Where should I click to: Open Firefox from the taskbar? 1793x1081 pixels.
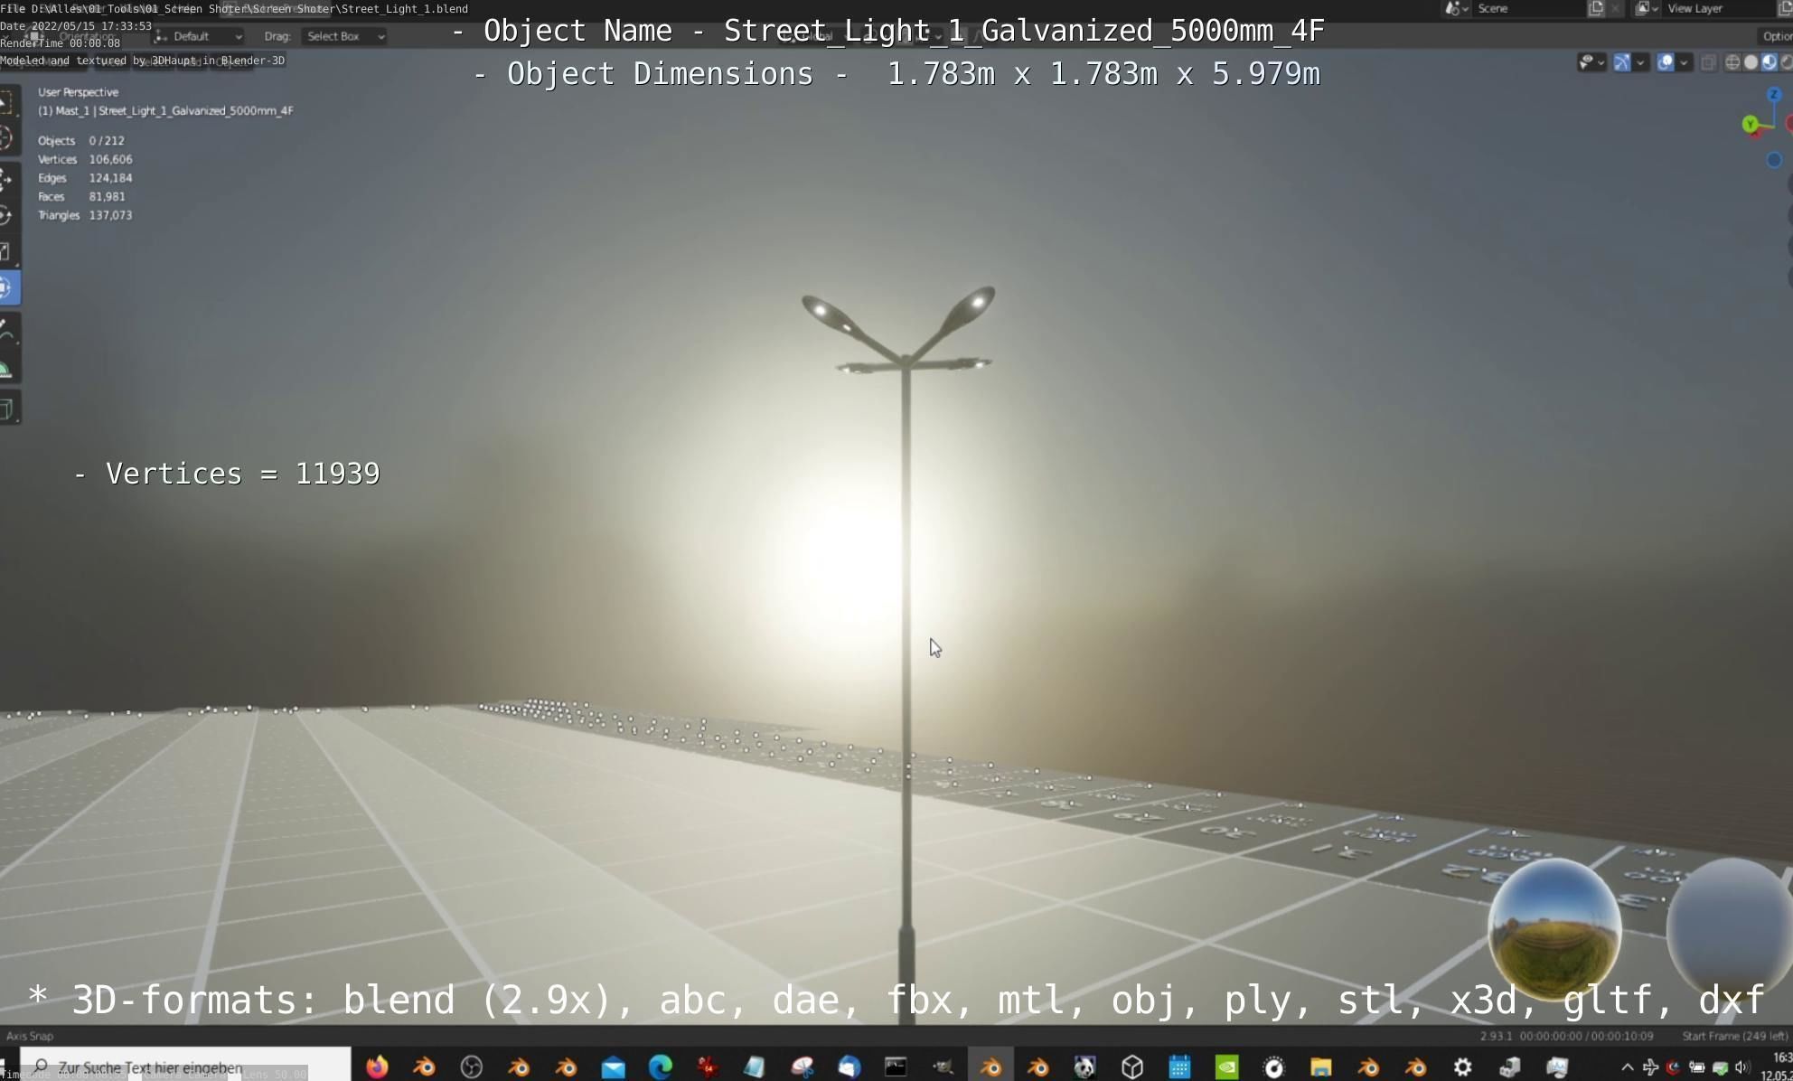[x=377, y=1067]
